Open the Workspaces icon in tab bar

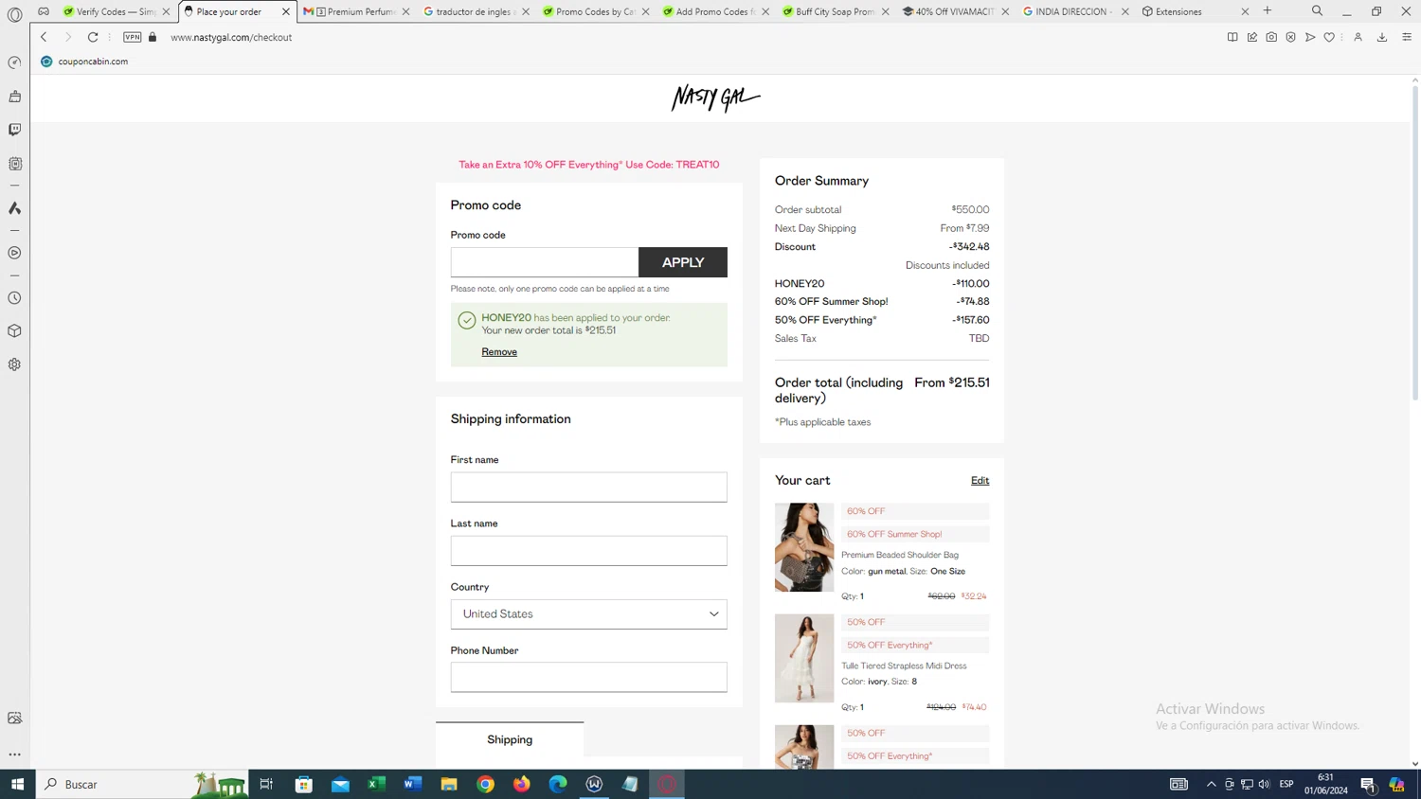pos(44,11)
